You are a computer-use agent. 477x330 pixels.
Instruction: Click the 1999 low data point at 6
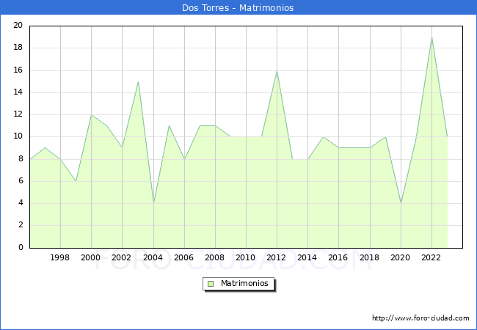pos(76,181)
